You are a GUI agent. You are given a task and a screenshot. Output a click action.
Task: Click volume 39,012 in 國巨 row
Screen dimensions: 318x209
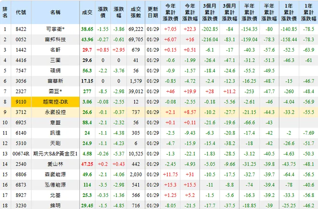click(136, 91)
